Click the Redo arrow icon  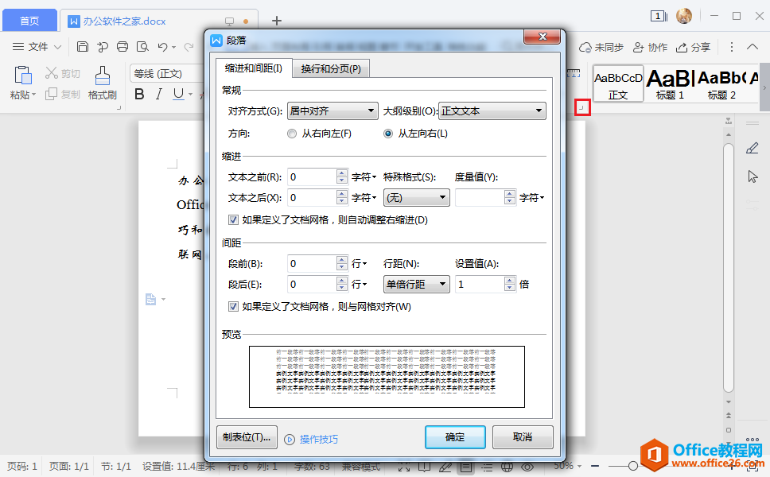tap(189, 47)
